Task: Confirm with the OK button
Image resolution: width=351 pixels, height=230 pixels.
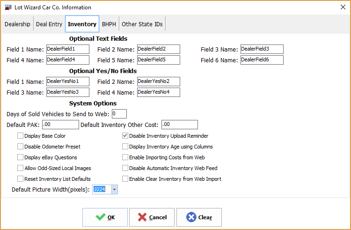Action: (105, 217)
